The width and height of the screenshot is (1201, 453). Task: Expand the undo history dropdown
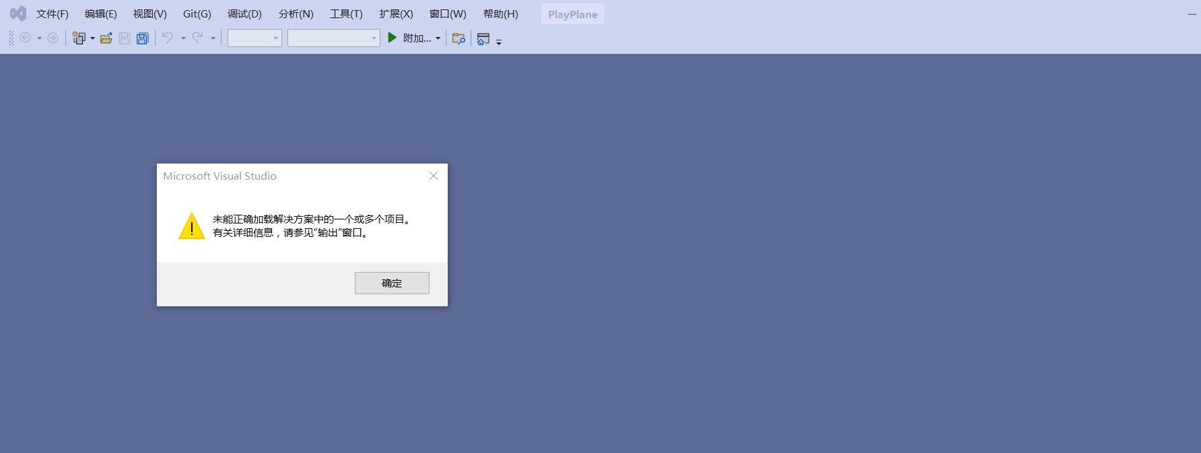click(x=183, y=38)
